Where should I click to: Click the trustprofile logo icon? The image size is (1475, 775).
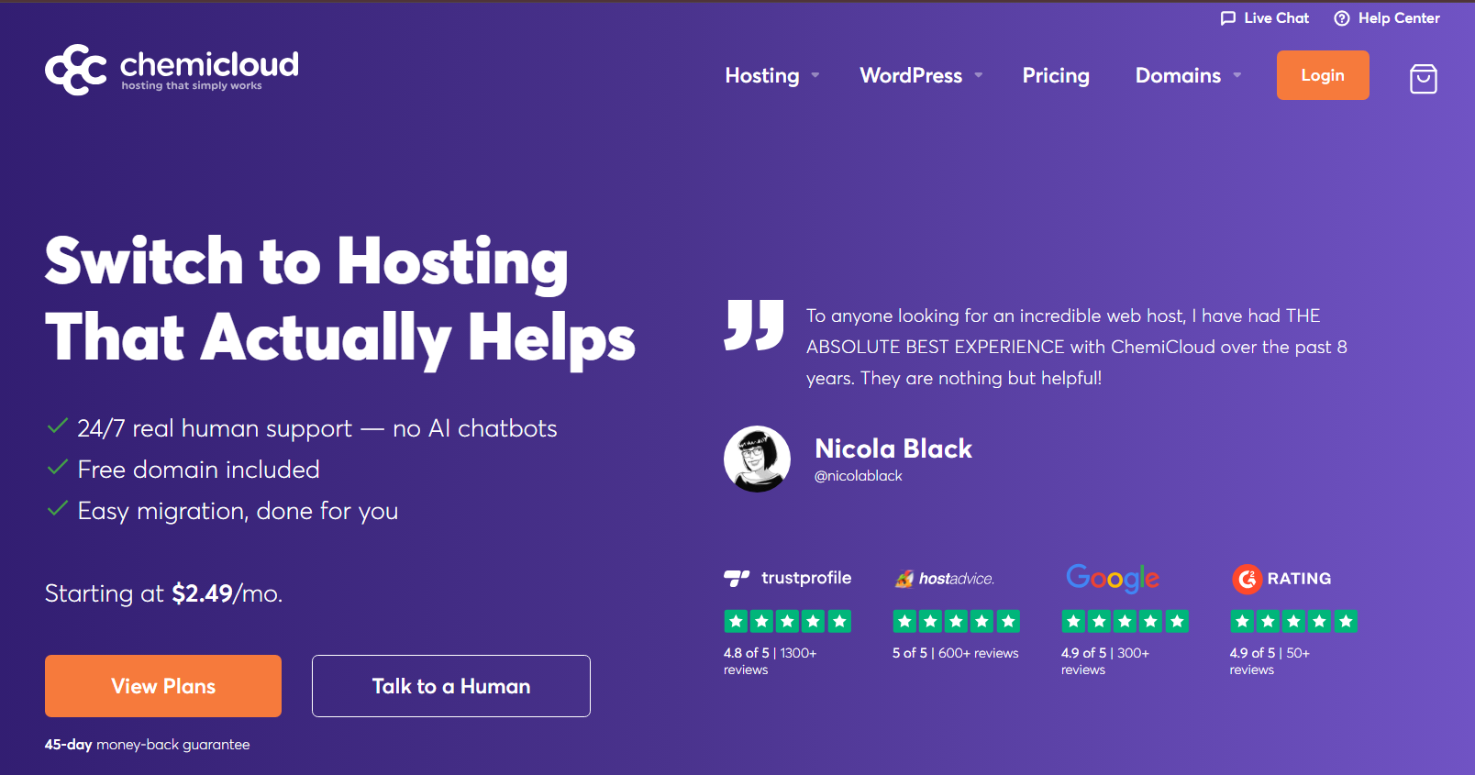(x=737, y=578)
